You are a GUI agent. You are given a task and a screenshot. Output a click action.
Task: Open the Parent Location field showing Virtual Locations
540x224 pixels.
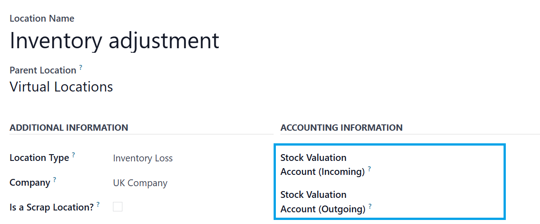(x=61, y=87)
